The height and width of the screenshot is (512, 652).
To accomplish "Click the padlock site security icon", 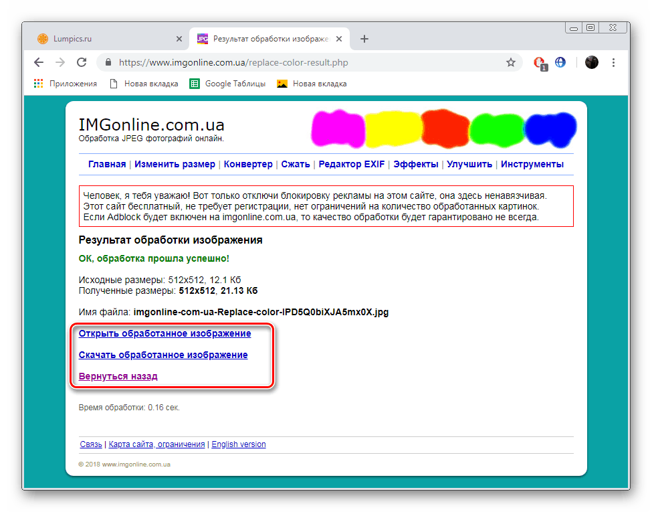I will [x=108, y=62].
